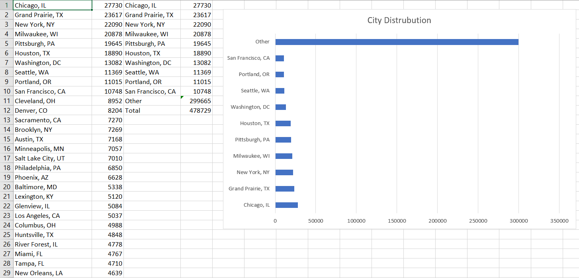
Task: Click the green error triangle on 299665 cell
Action: point(182,98)
